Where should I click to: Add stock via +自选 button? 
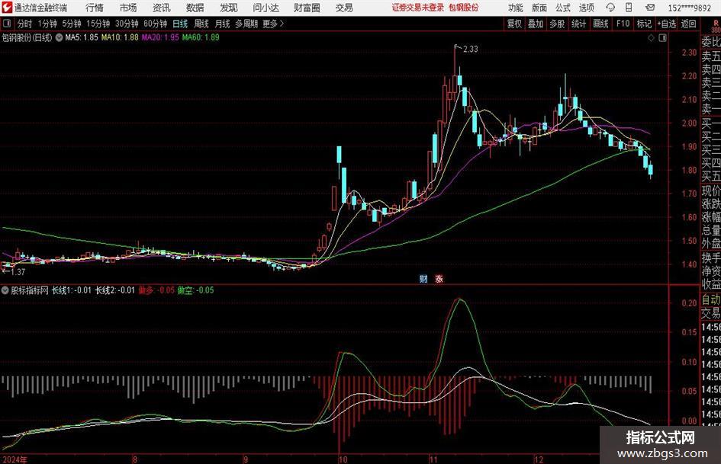click(x=666, y=24)
